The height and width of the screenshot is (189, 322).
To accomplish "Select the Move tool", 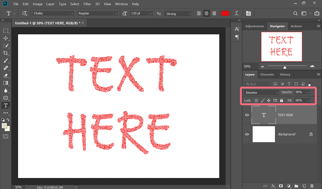I will pos(6,38).
